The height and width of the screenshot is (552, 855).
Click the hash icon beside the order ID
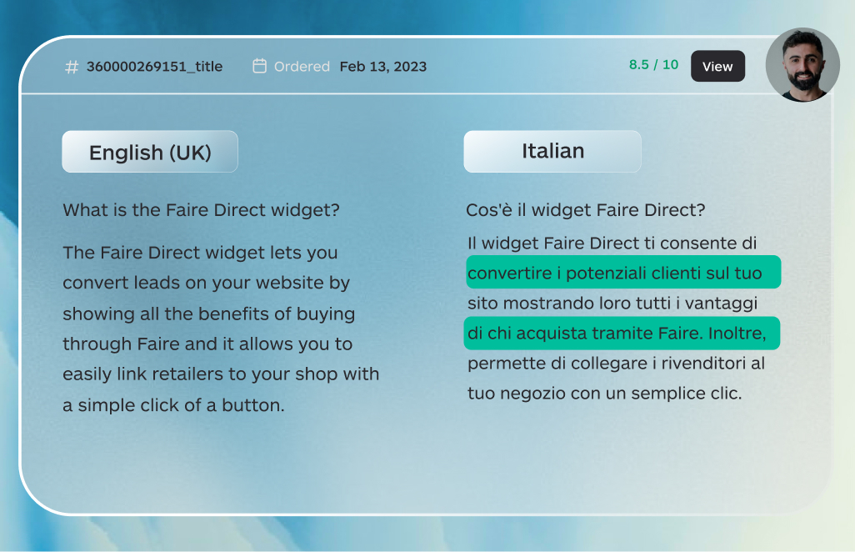(x=72, y=67)
